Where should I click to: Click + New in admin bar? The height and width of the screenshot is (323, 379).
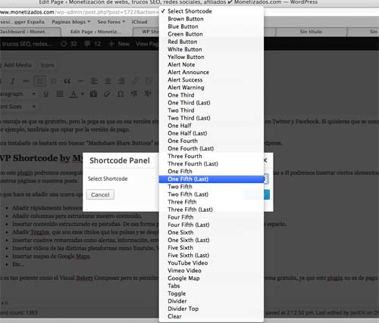(119, 44)
